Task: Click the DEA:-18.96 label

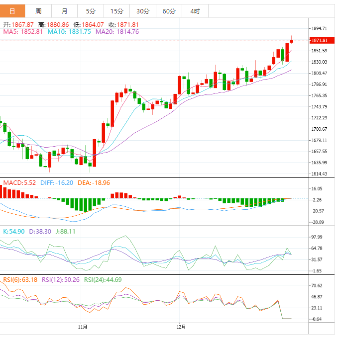Action: point(94,183)
